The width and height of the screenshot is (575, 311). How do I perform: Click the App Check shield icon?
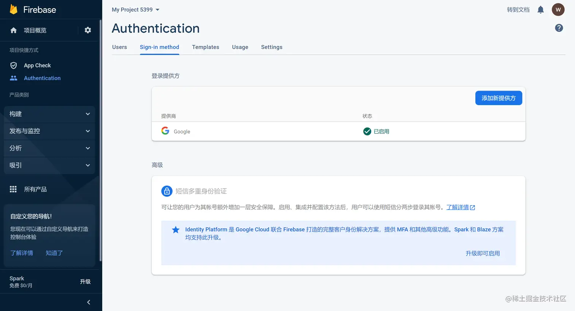click(x=14, y=65)
